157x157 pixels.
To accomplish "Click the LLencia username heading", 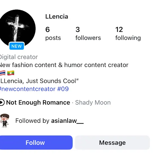I will point(57,17).
